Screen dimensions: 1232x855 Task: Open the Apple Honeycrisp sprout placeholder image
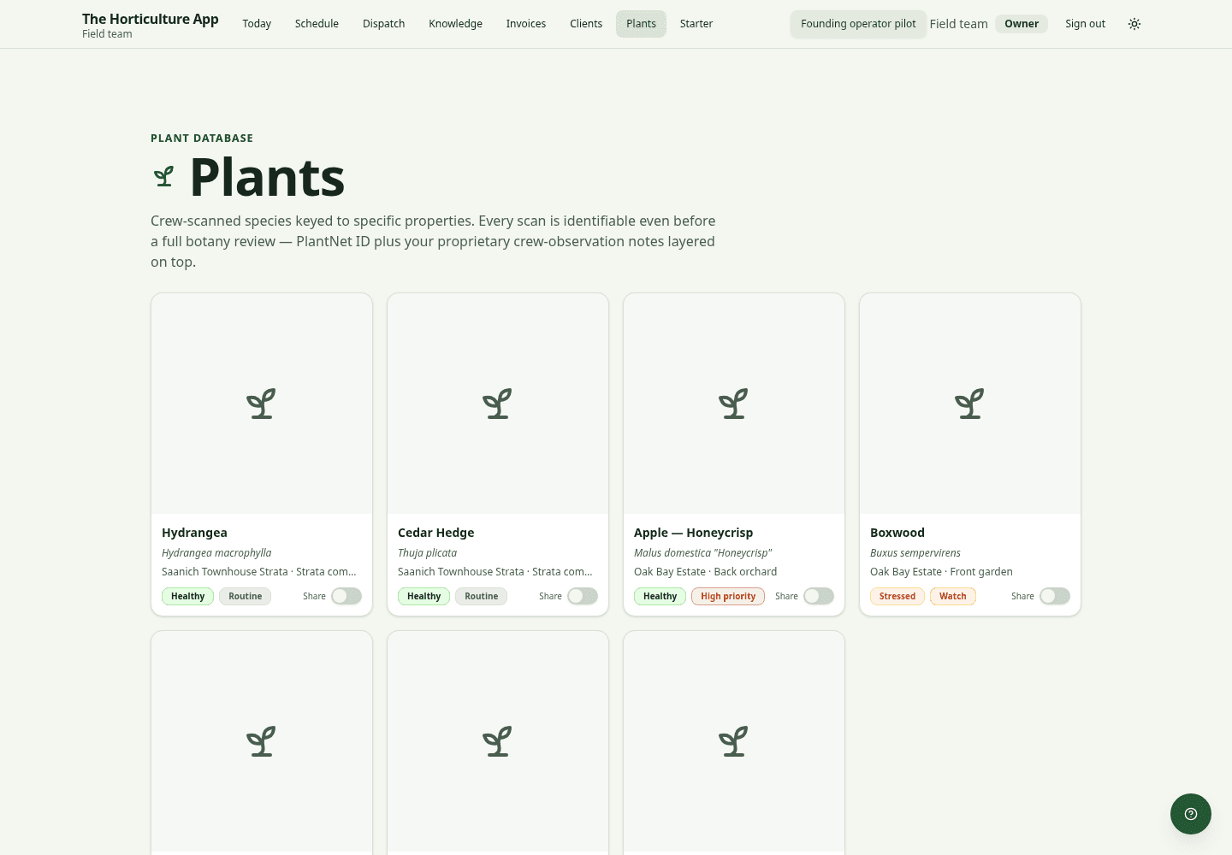(x=734, y=404)
